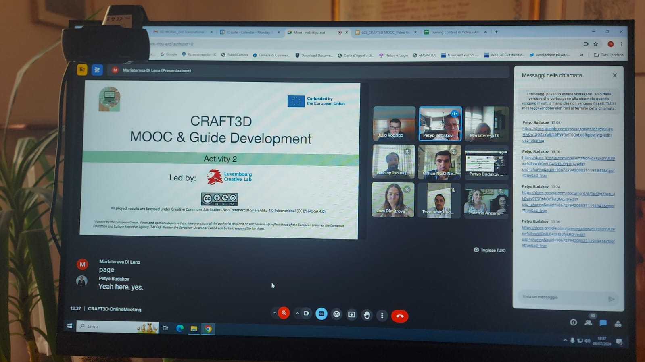Screen dimensions: 645x362
Task: Open meeting details info icon
Action: (x=573, y=322)
